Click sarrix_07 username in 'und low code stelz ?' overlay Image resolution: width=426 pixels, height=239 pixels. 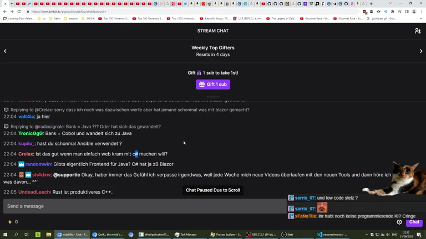pyautogui.click(x=305, y=198)
